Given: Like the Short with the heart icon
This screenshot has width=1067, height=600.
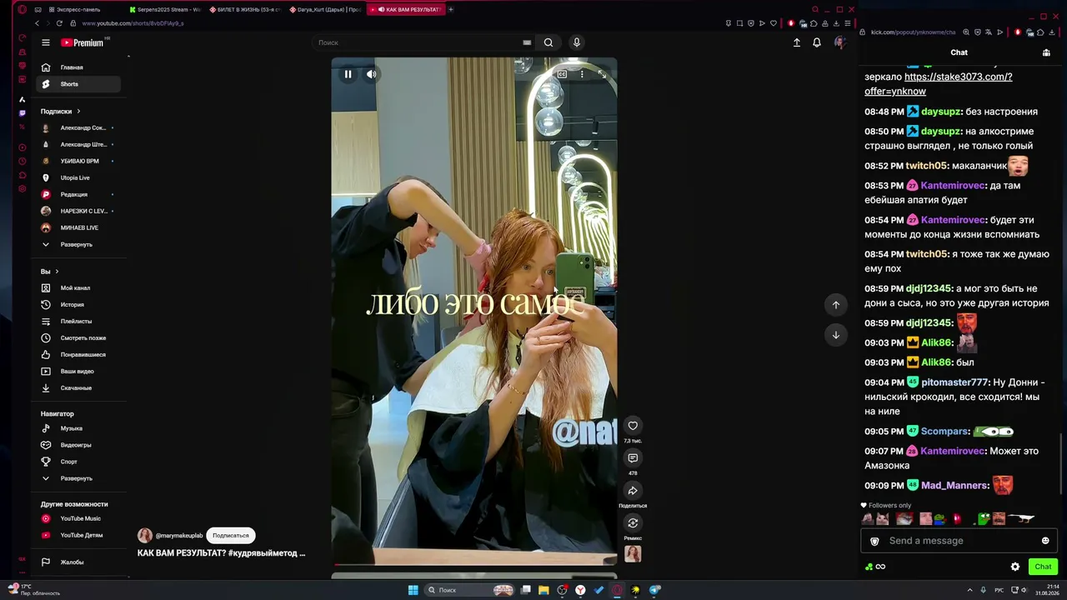Looking at the screenshot, I should [633, 426].
